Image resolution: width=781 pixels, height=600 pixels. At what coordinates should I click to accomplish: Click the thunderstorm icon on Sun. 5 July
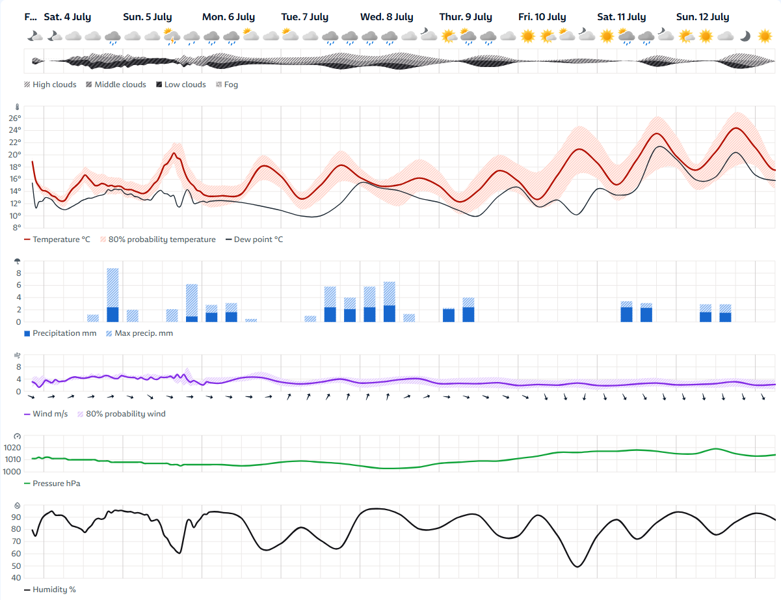172,36
